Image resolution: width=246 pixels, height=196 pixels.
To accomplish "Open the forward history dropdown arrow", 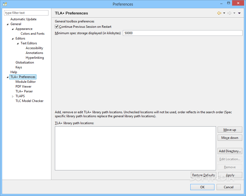I will pyautogui.click(x=234, y=13).
